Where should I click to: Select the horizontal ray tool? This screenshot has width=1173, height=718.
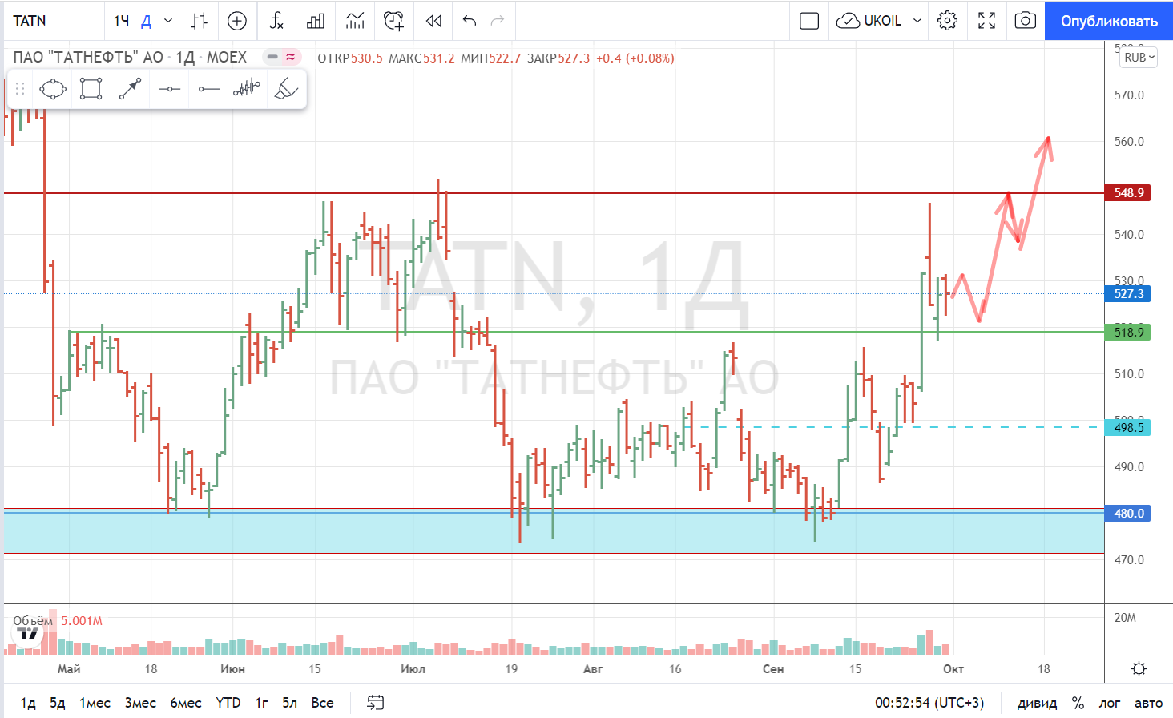click(x=208, y=89)
